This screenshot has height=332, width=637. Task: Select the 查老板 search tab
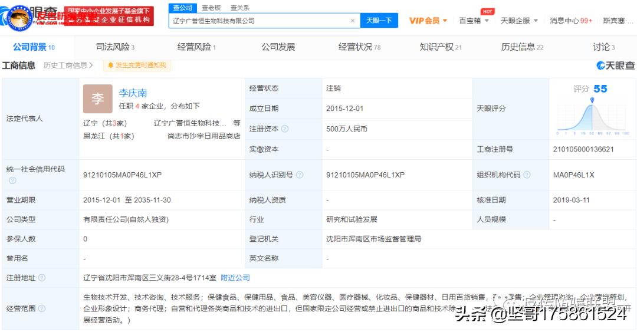pos(212,8)
